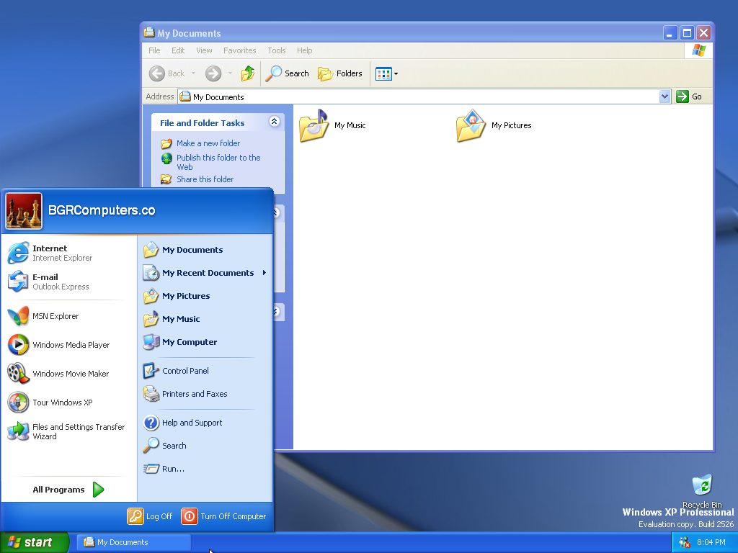
Task: Open Internet Explorer from Start menu
Action: (50, 253)
